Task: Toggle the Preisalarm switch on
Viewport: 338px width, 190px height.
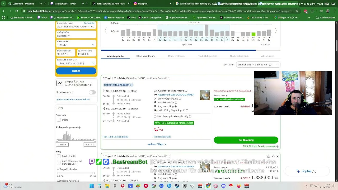Action: tap(92, 92)
